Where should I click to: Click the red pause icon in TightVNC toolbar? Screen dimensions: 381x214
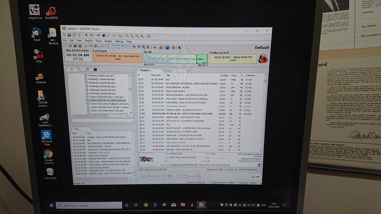tap(86, 35)
